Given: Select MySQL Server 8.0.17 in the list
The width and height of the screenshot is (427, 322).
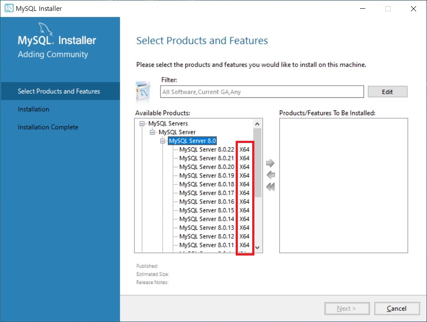Looking at the screenshot, I should pyautogui.click(x=214, y=193).
